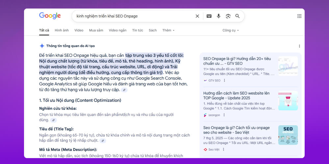Open the on-screen keyboard input tool
The image size is (329, 164).
click(209, 16)
